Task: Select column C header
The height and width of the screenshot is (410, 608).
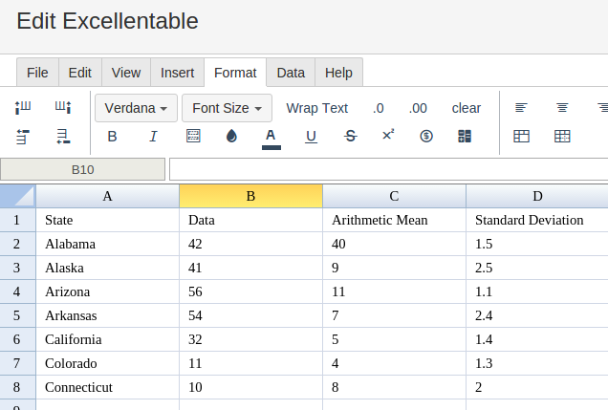Action: click(394, 196)
